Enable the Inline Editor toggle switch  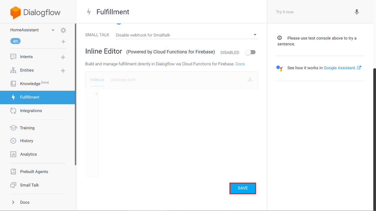(251, 52)
